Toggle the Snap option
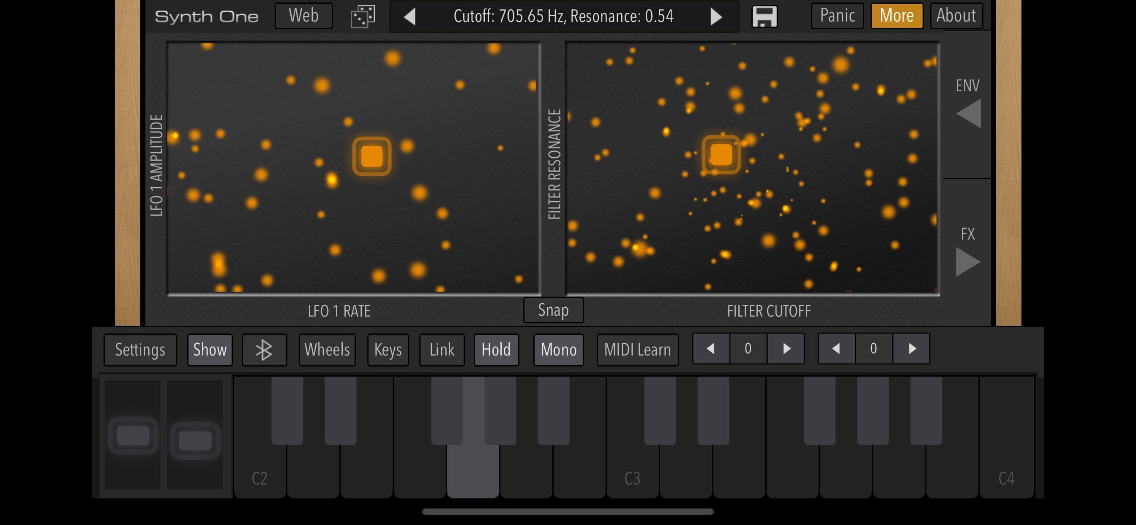The image size is (1136, 525). point(553,310)
